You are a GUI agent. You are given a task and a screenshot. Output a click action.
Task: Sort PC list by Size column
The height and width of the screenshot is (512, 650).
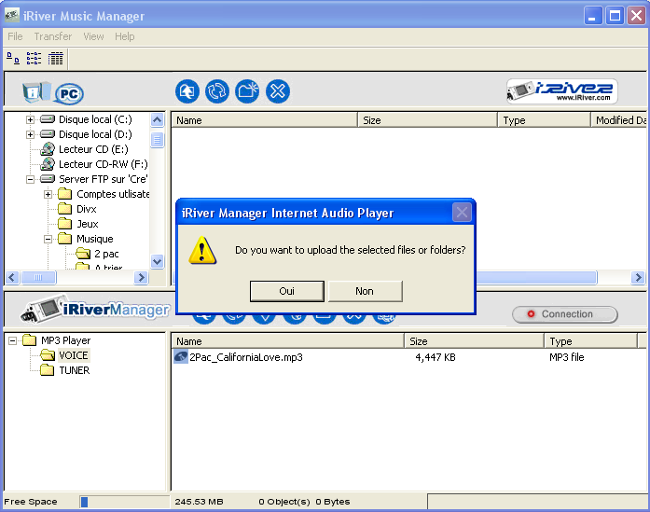point(427,120)
